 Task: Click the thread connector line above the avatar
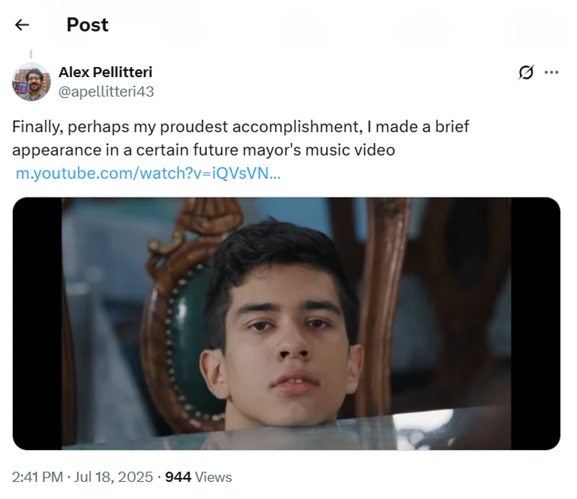(31, 55)
